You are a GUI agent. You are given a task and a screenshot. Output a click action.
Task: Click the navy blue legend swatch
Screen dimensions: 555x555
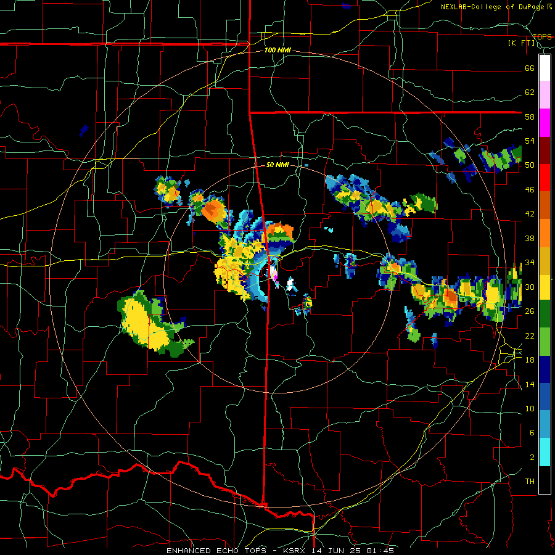tap(545, 369)
